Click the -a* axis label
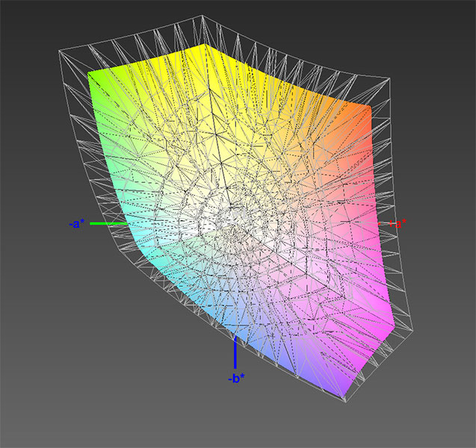 [x=75, y=223]
